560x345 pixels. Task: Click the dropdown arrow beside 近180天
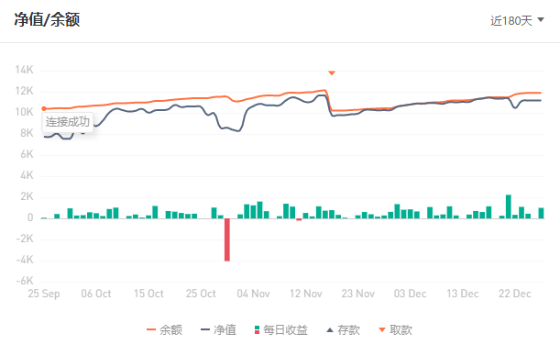coord(541,19)
